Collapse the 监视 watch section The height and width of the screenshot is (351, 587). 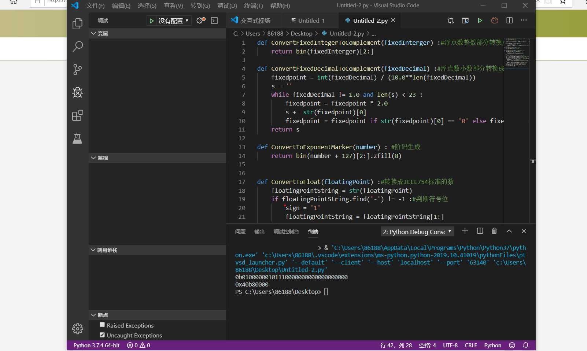coord(157,158)
